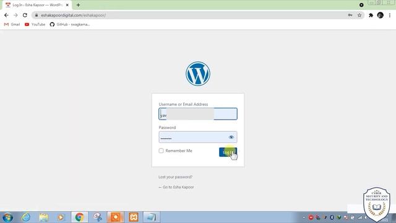Viewport: 396px width, 223px height.
Task: Open the GitHub swagkarna bookmark
Action: (x=70, y=24)
